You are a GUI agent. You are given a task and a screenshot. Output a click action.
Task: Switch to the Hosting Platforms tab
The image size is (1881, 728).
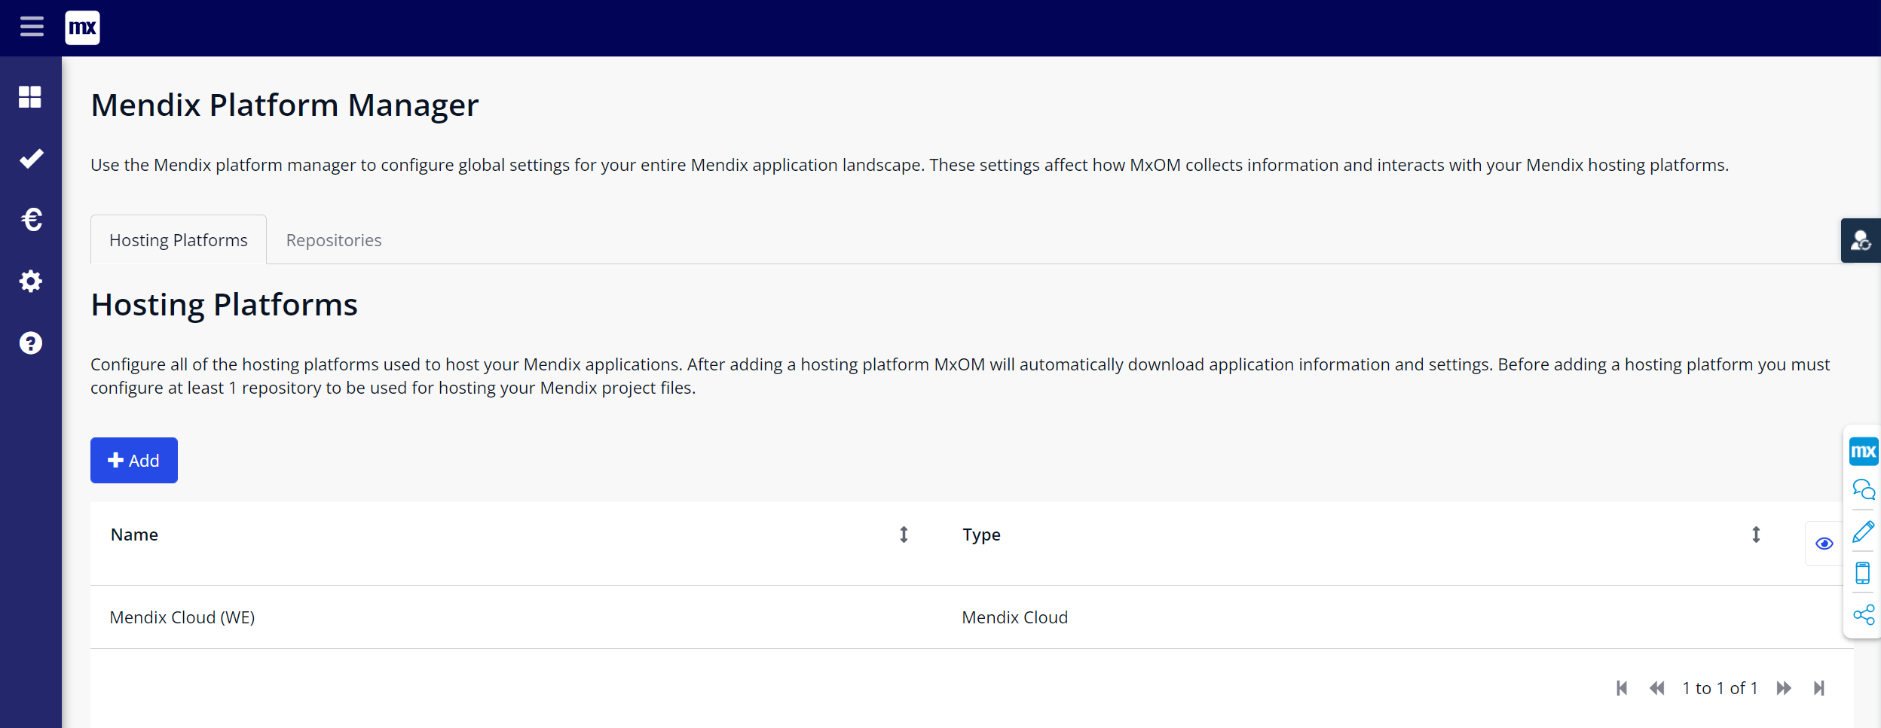tap(179, 240)
